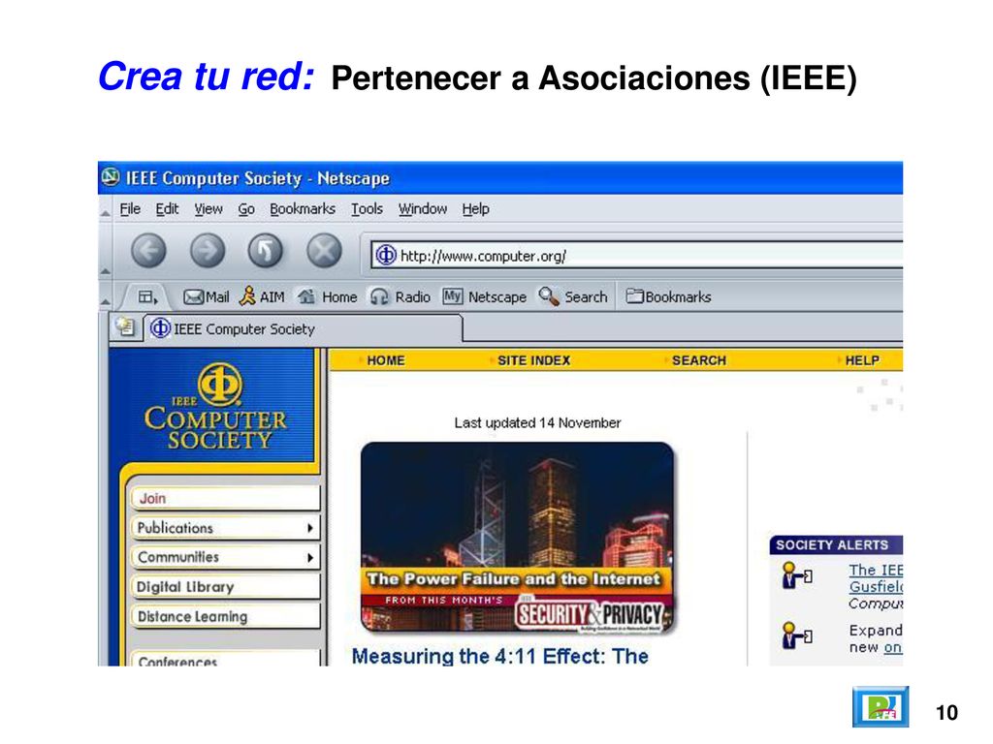Click the 'on' link in second alert
Image resolution: width=993 pixels, height=744 pixels.
coord(893,648)
